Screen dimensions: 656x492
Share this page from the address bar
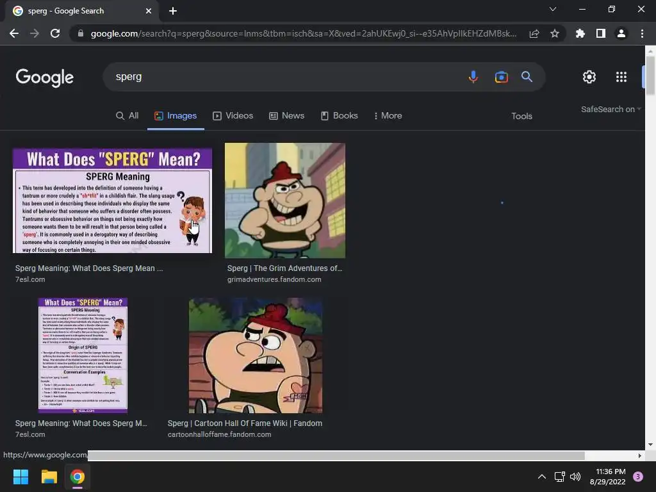[x=534, y=33]
